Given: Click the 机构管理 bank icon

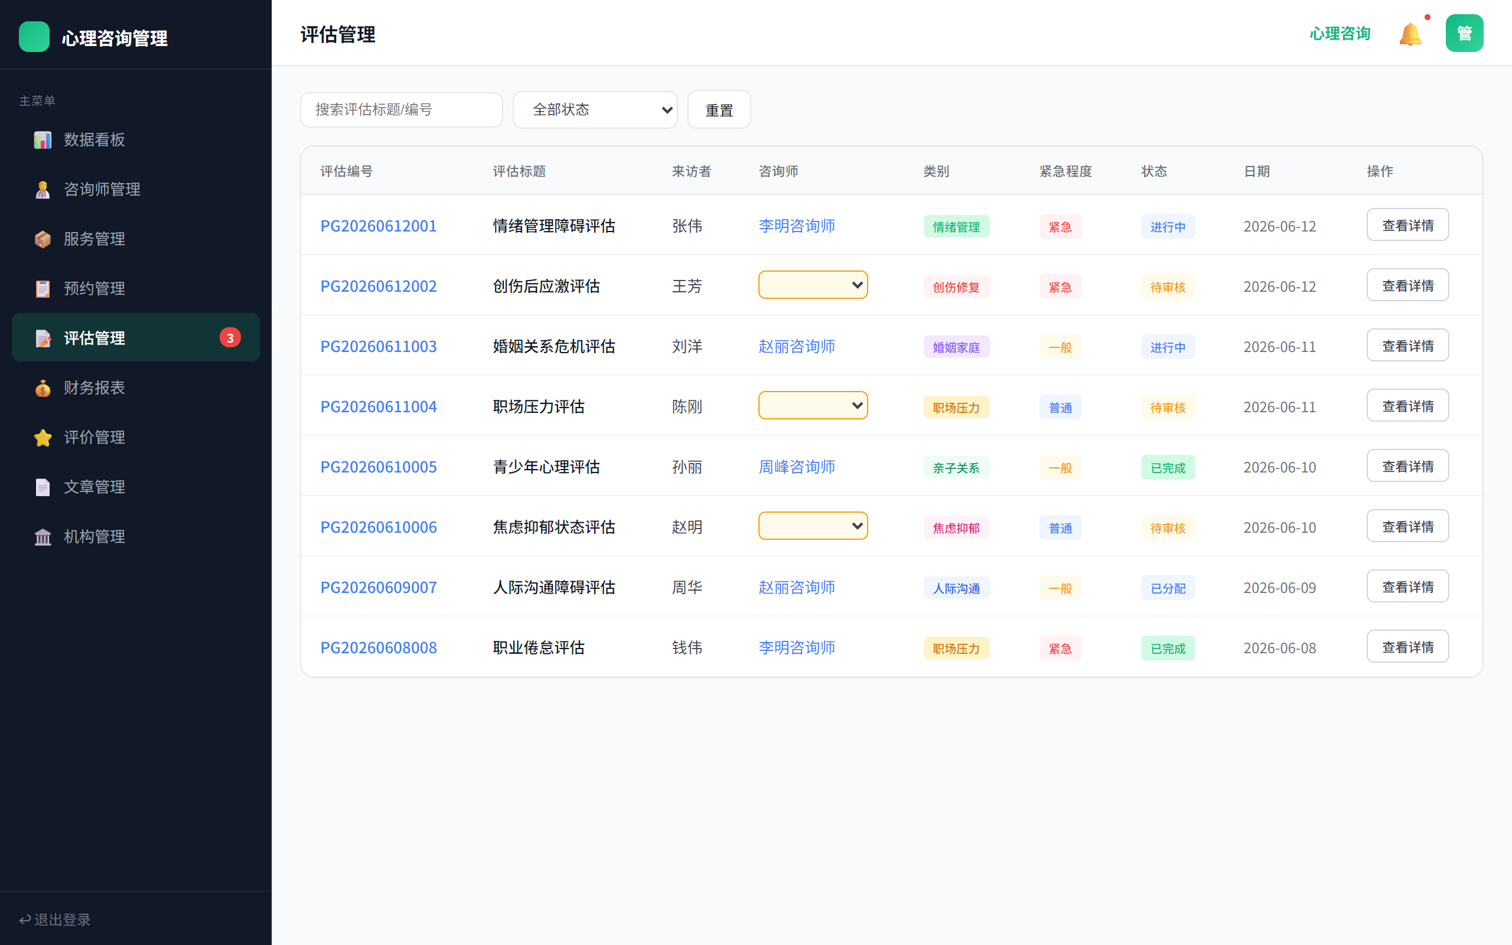Looking at the screenshot, I should tap(43, 536).
